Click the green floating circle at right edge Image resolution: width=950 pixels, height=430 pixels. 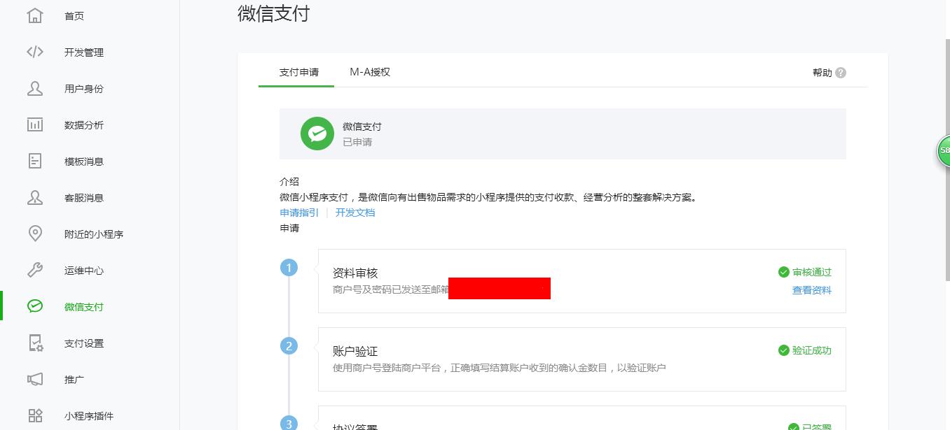(944, 151)
